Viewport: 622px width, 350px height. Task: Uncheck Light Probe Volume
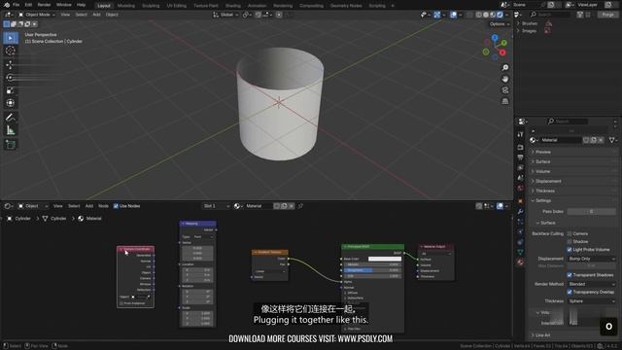(x=570, y=250)
